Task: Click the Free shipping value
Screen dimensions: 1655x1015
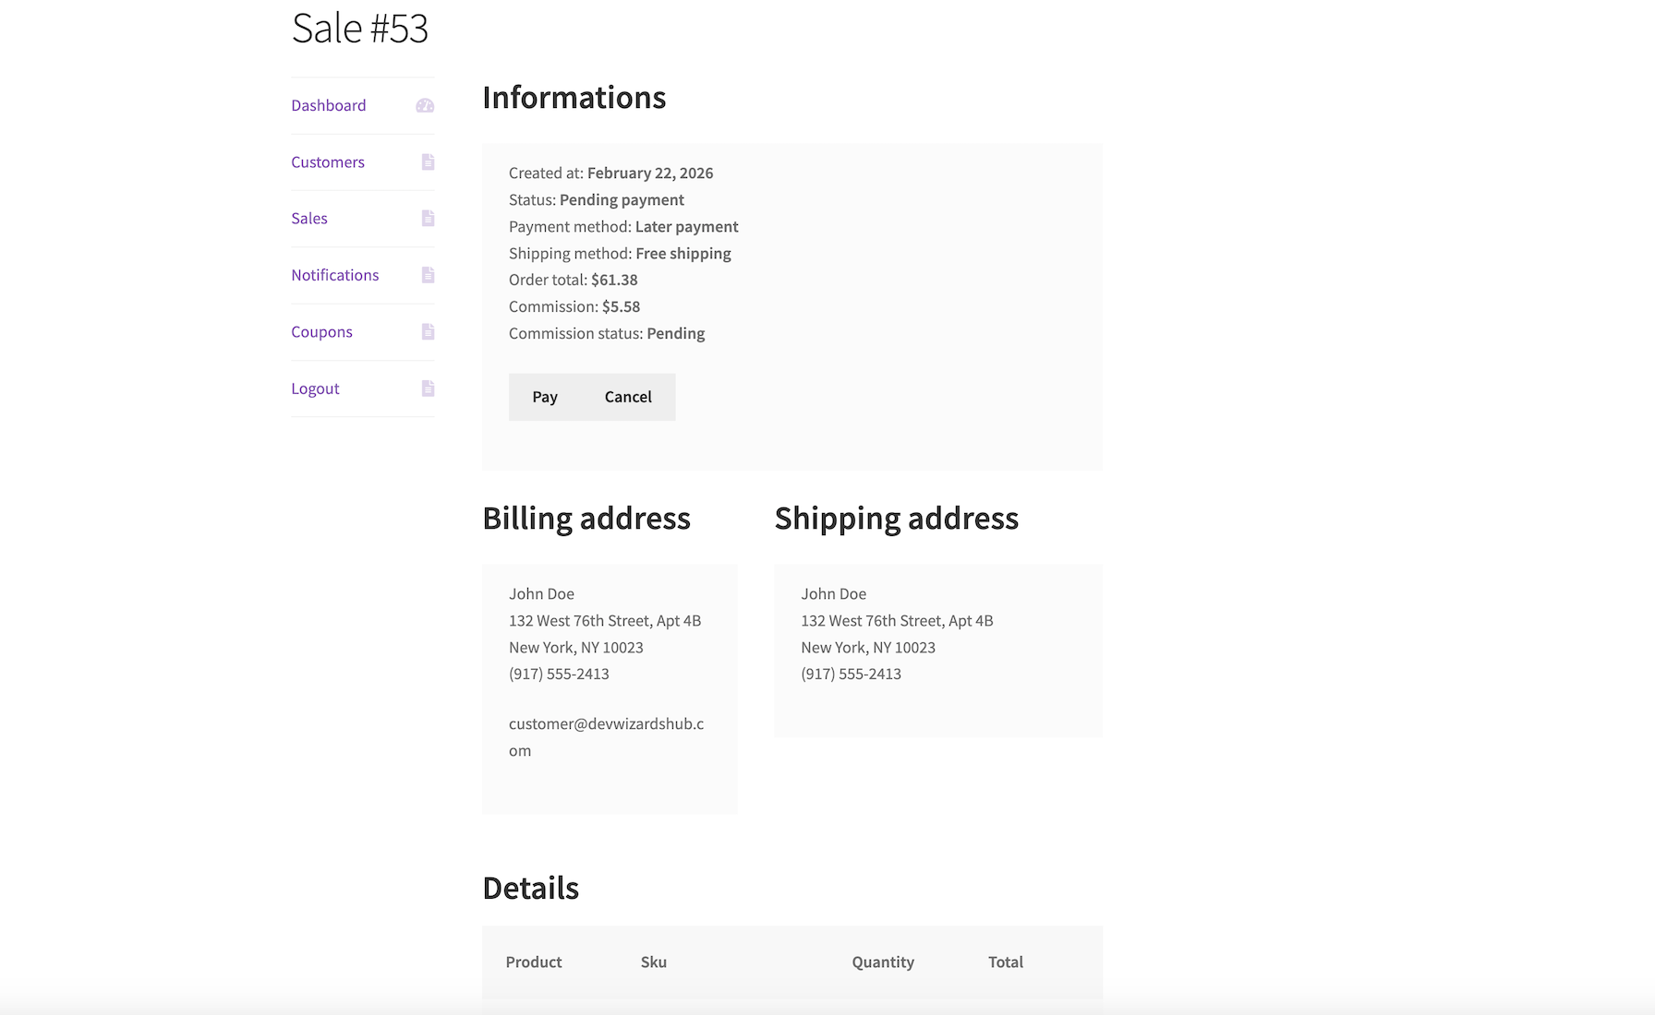Action: tap(683, 253)
